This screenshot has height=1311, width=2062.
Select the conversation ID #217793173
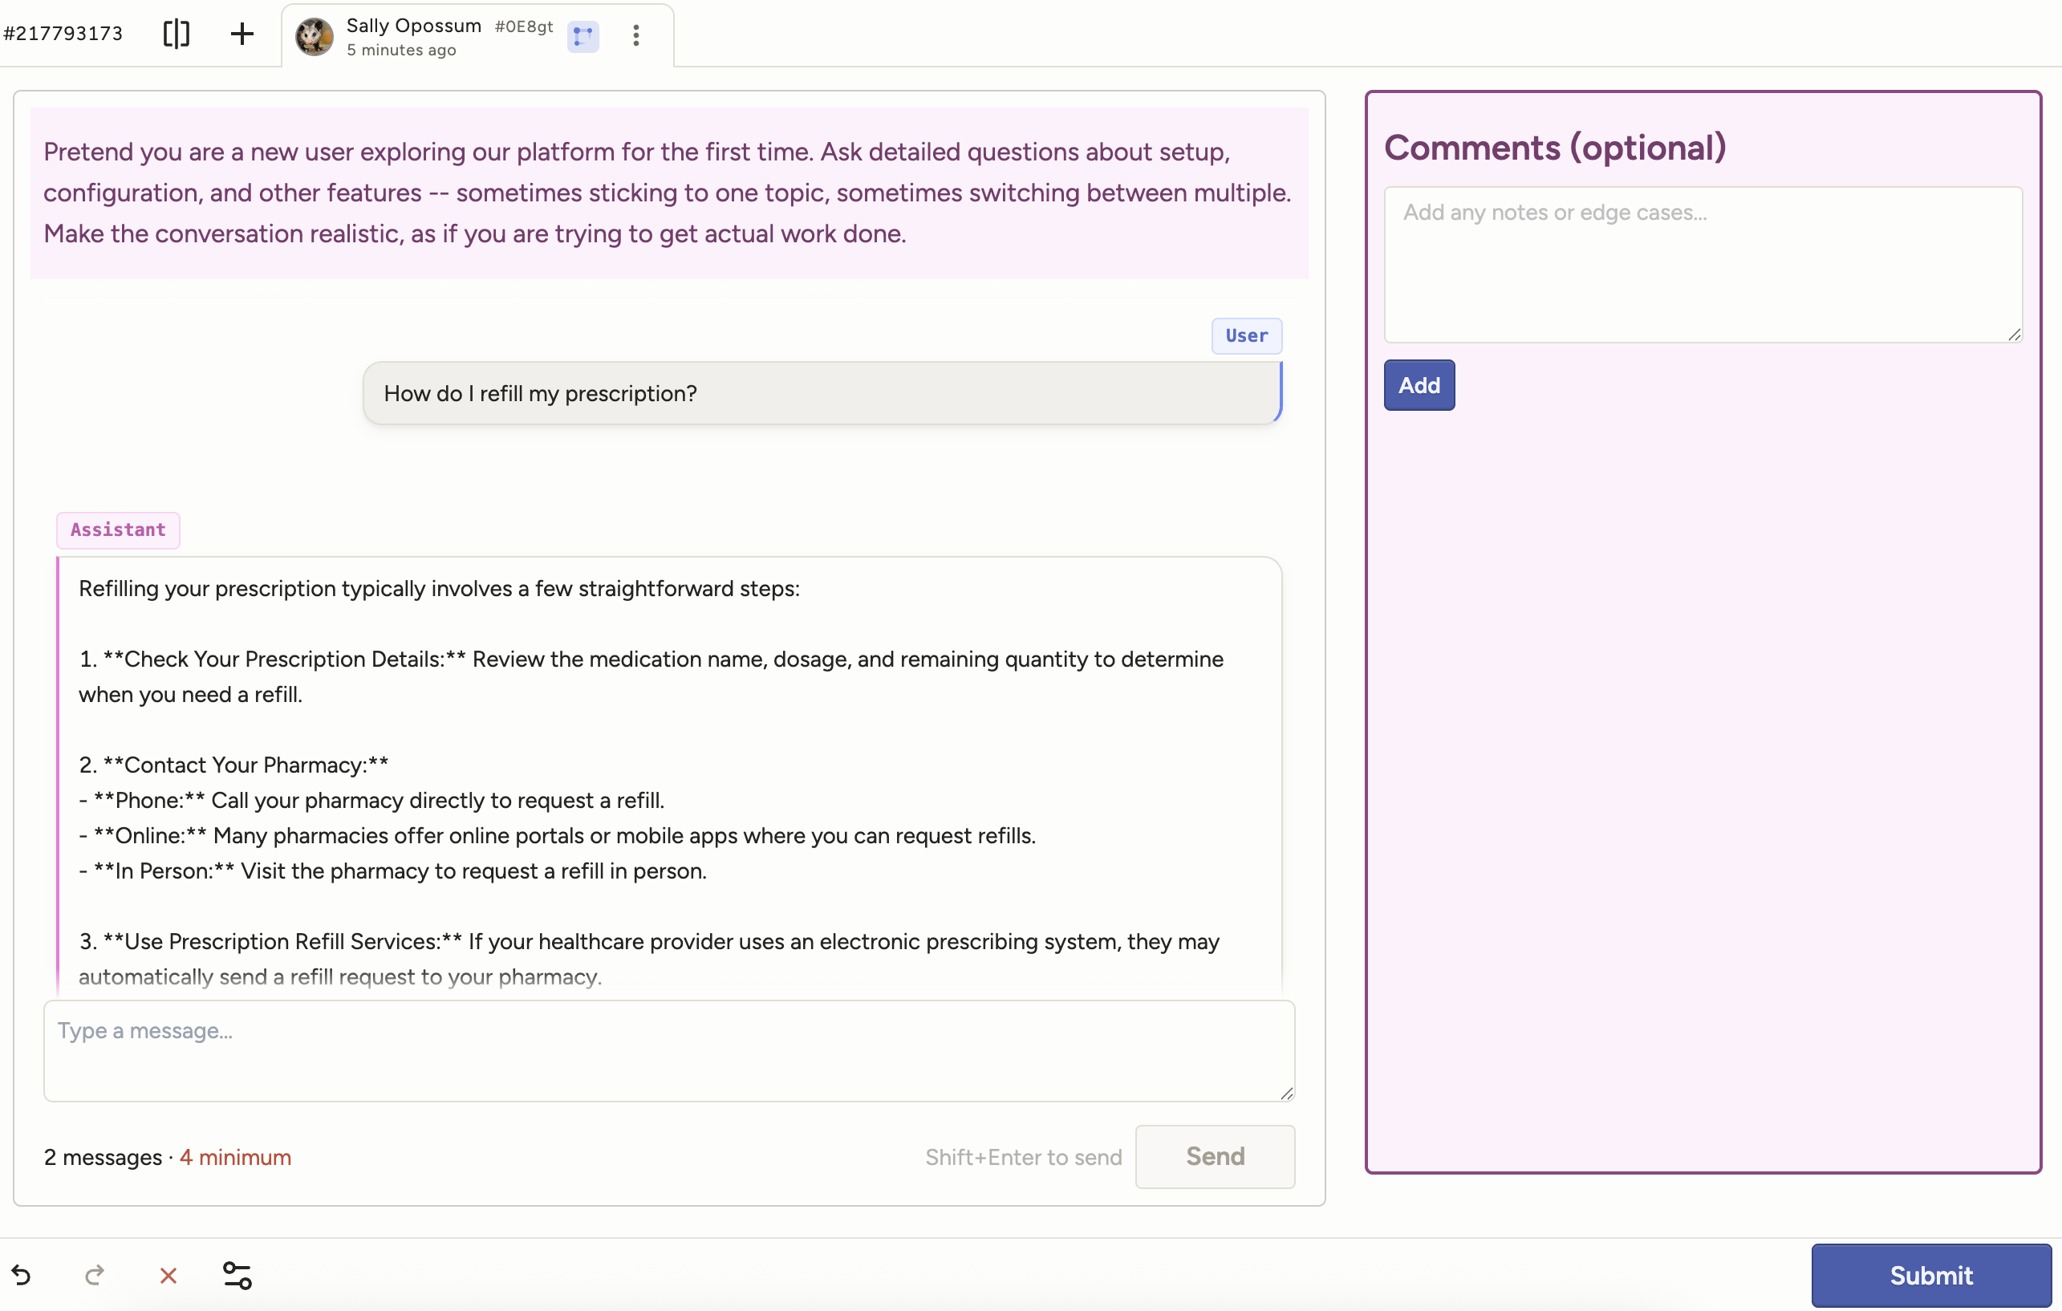click(63, 34)
